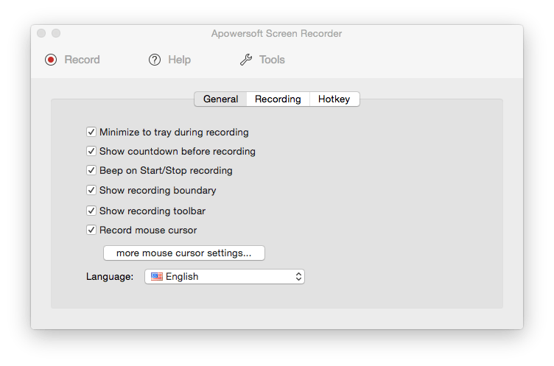Toggle Show countdown before recording checkbox
This screenshot has width=554, height=366.
pyautogui.click(x=91, y=151)
